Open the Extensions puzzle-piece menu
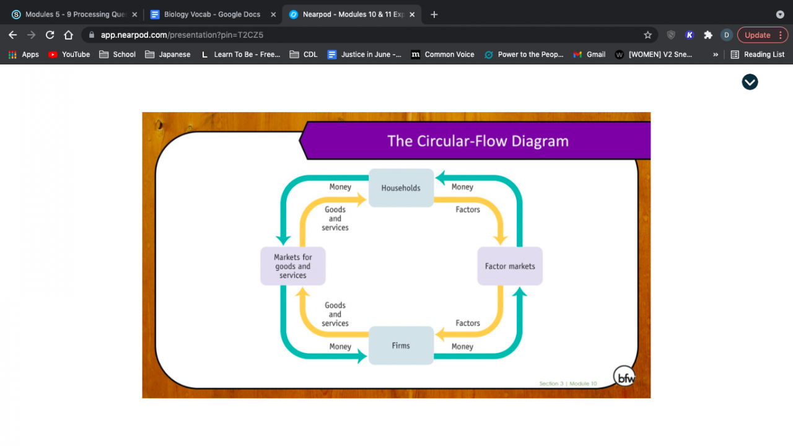The image size is (793, 446). (x=708, y=35)
